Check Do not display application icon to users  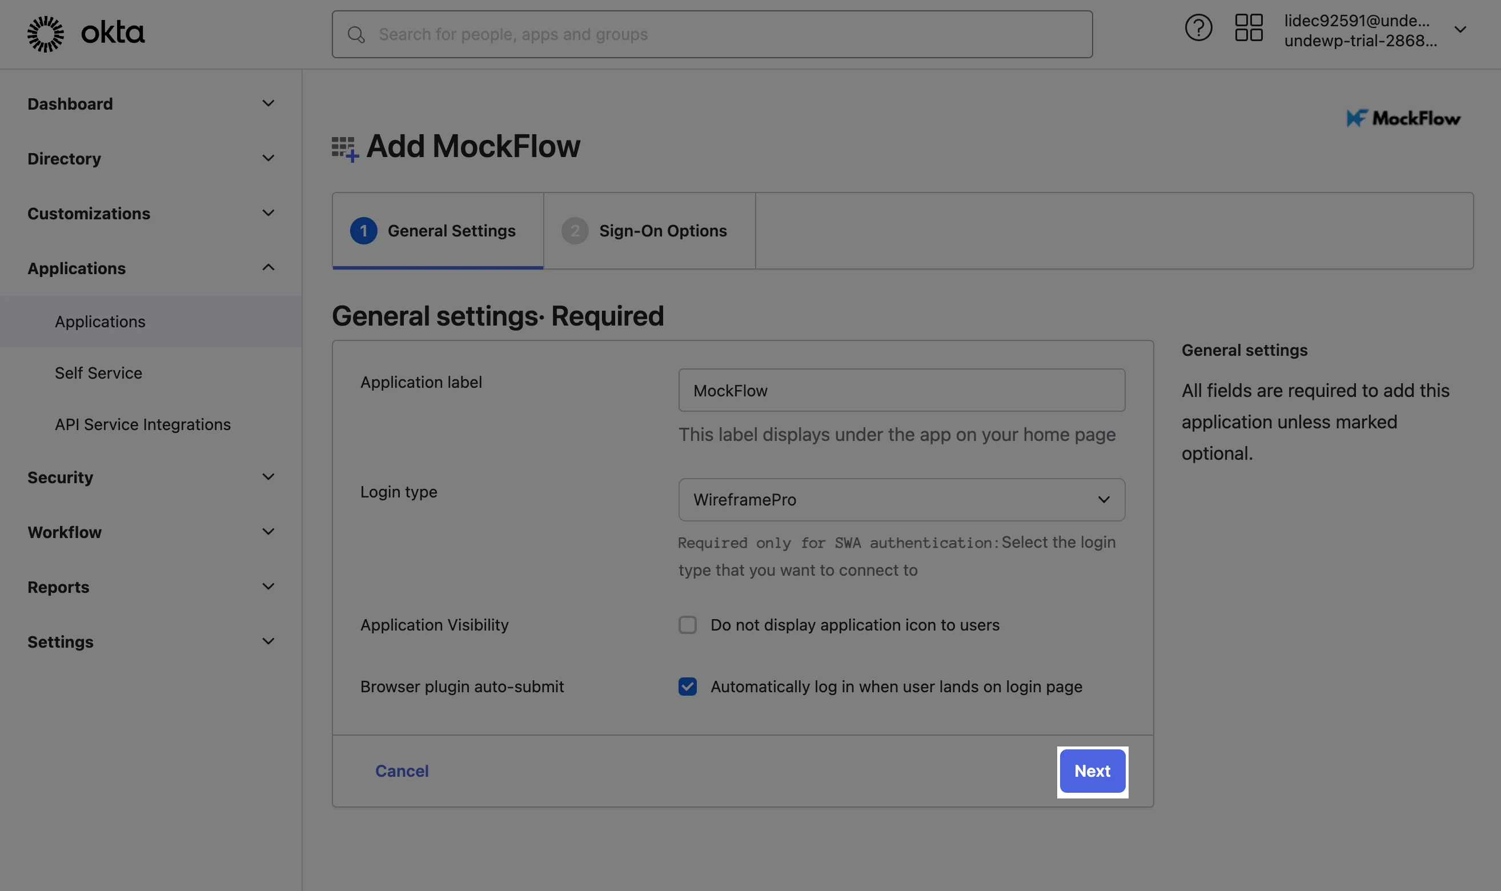(x=688, y=625)
